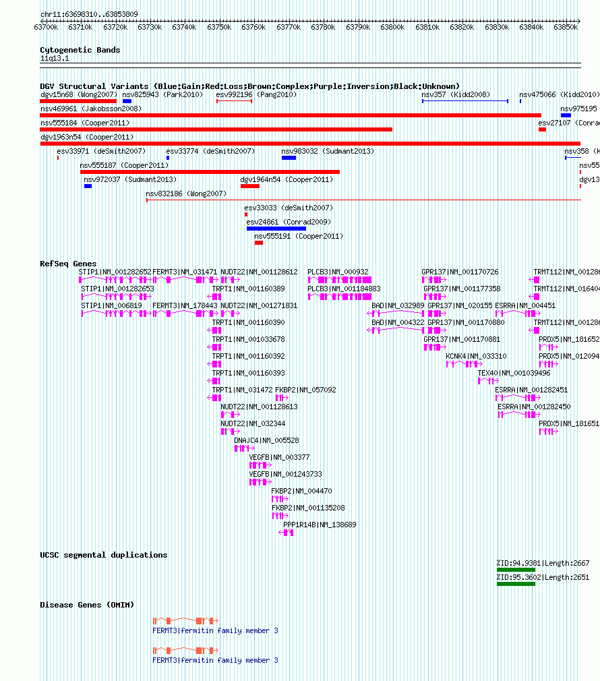Click the dgv1964n54 (Cooper2011) variant label
Viewport: 600px width, 681px height.
coord(287,180)
